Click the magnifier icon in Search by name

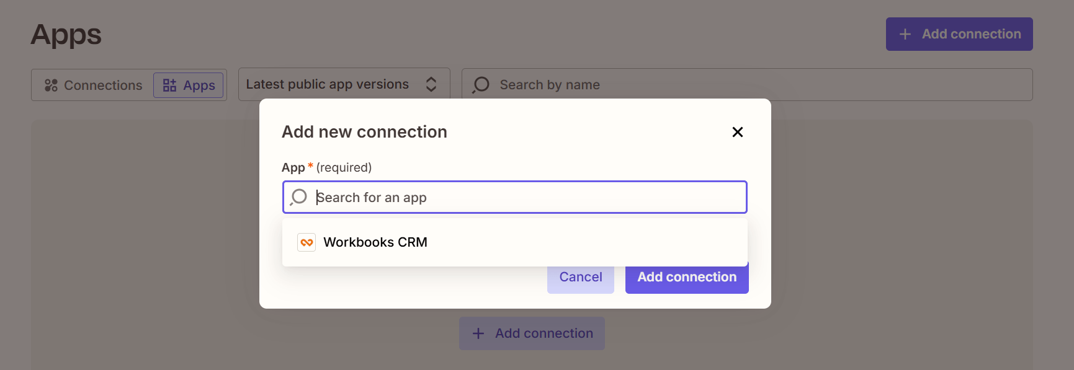click(481, 85)
